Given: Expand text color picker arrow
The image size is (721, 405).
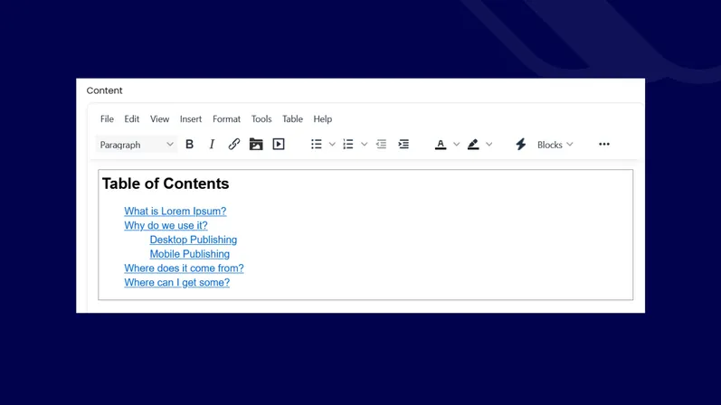Looking at the screenshot, I should (457, 145).
